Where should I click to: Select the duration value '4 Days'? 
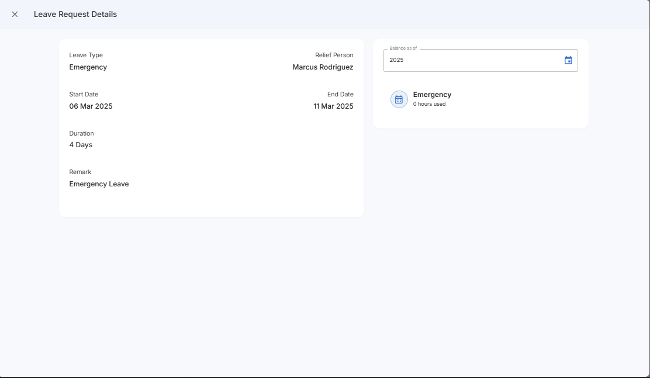tap(81, 145)
